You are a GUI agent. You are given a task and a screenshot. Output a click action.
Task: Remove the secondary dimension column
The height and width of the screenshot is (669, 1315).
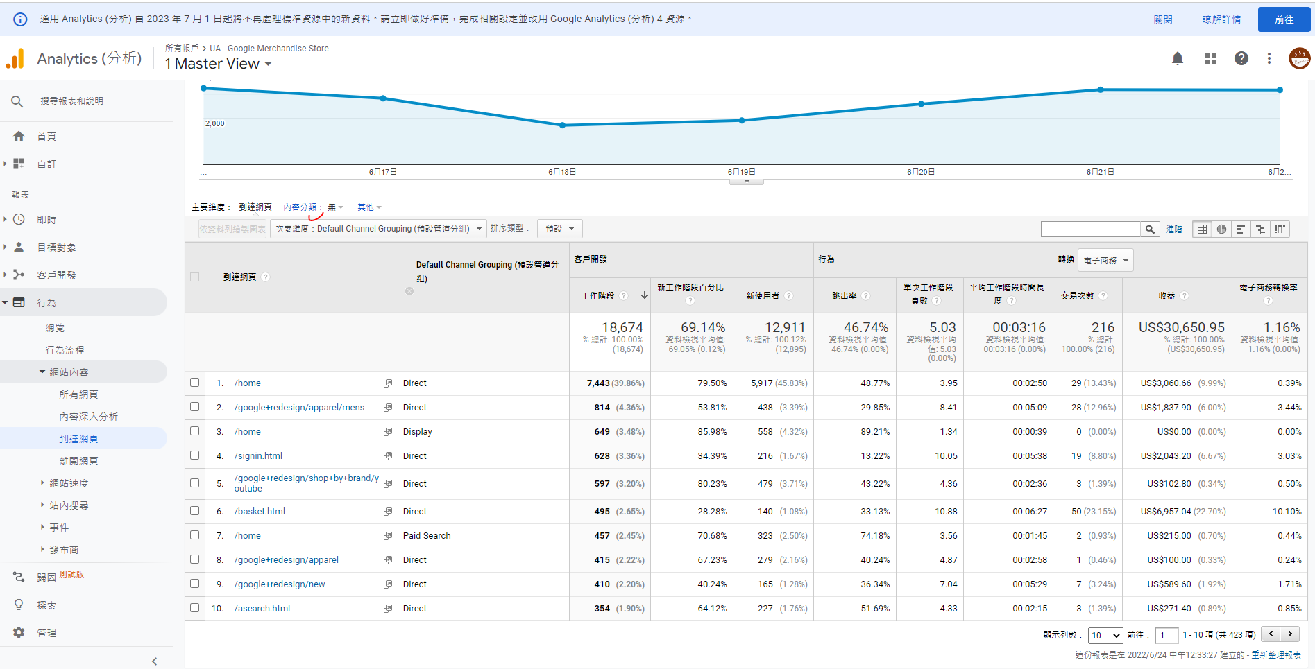click(x=409, y=291)
